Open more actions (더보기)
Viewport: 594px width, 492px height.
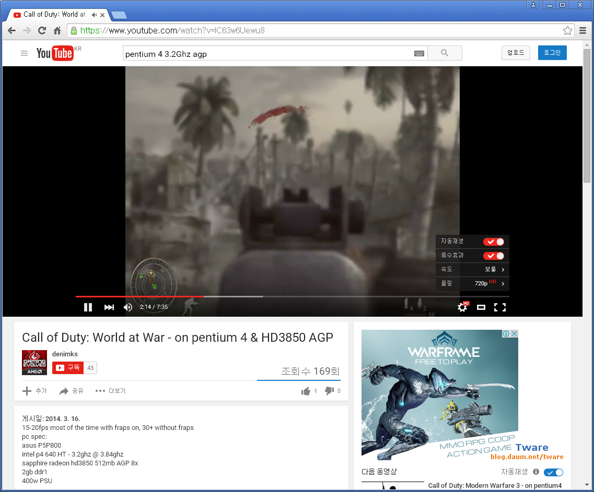pos(110,391)
